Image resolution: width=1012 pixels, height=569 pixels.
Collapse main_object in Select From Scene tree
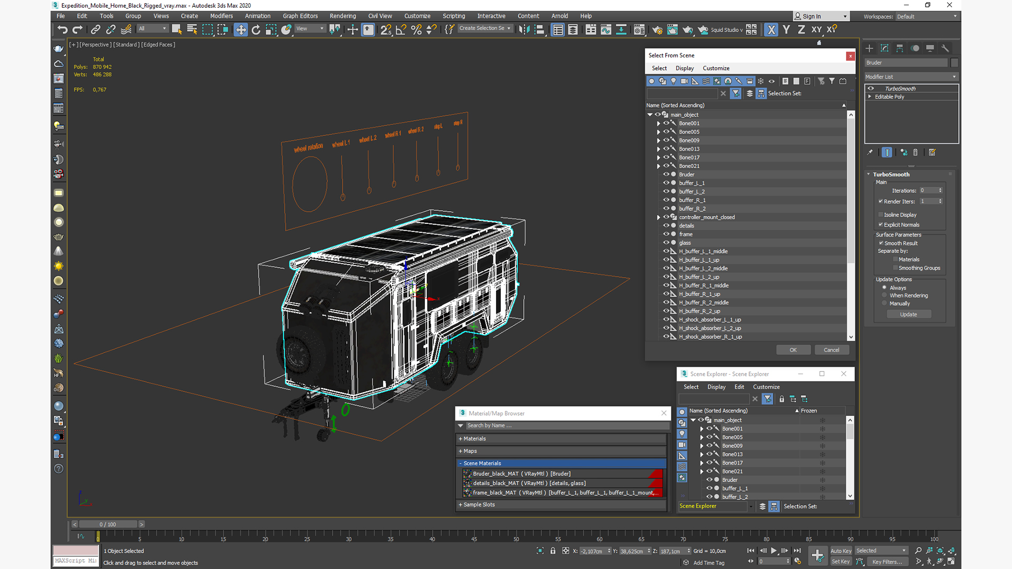click(650, 115)
